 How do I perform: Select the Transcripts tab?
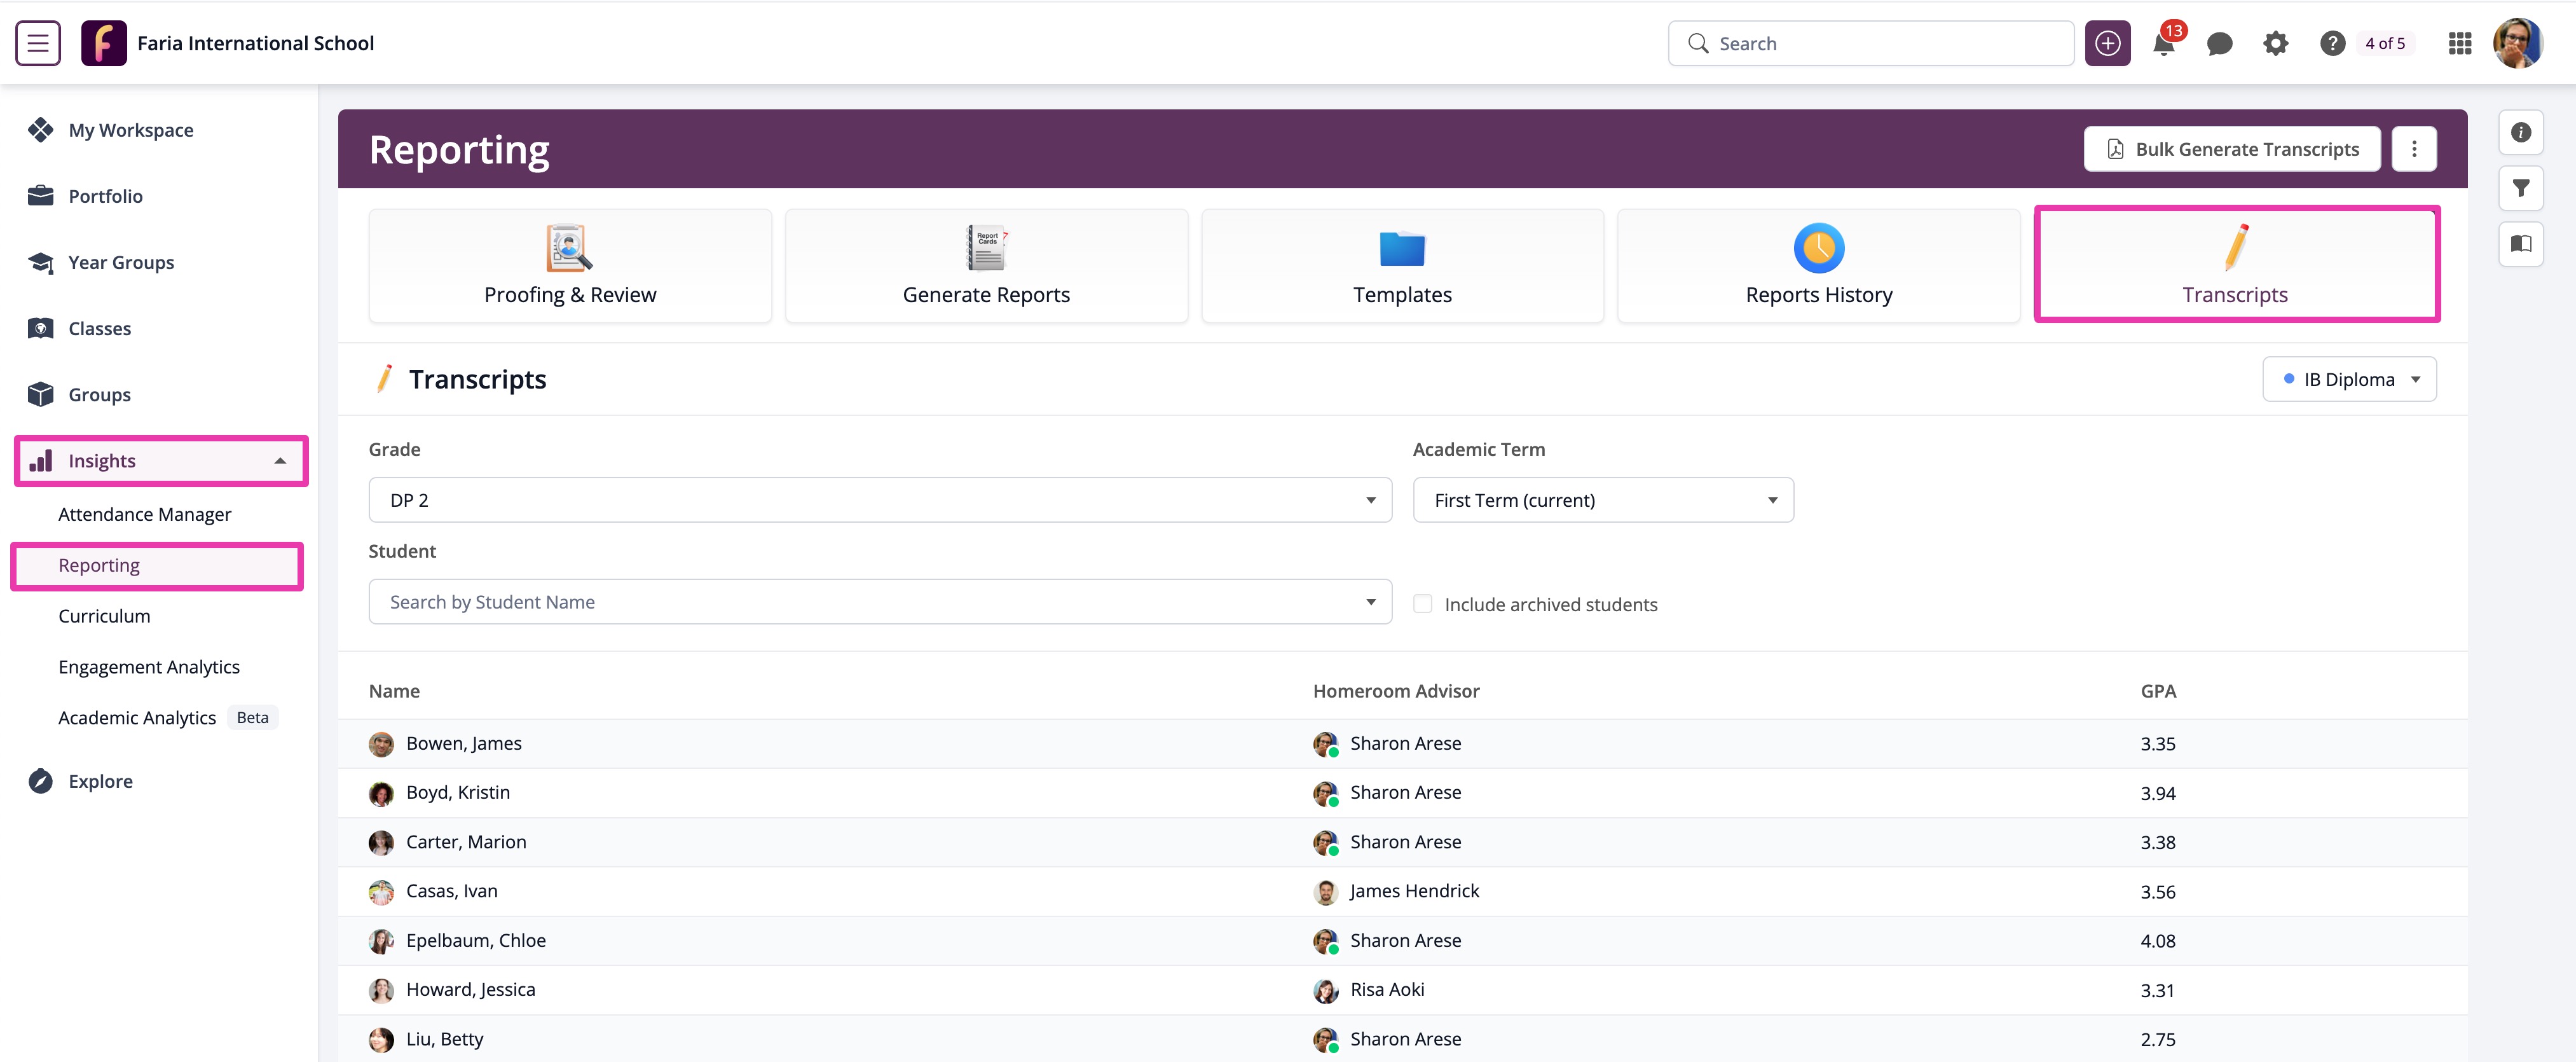(x=2236, y=264)
